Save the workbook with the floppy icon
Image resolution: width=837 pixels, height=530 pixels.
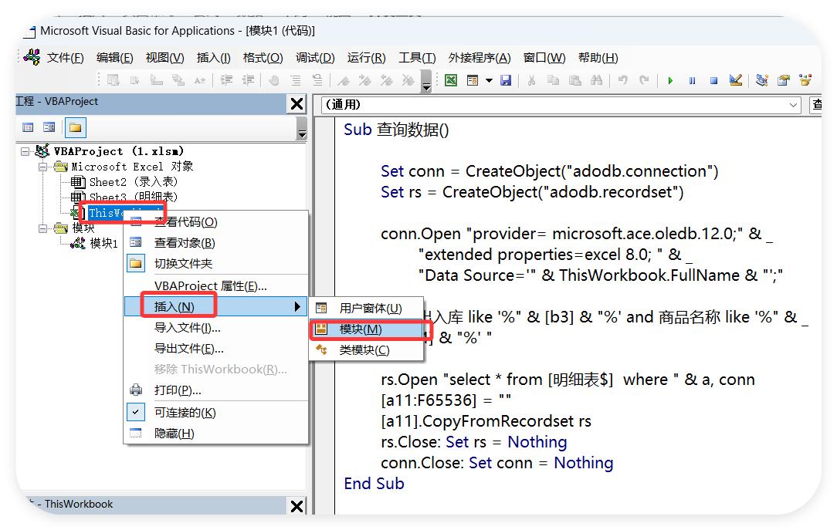506,80
